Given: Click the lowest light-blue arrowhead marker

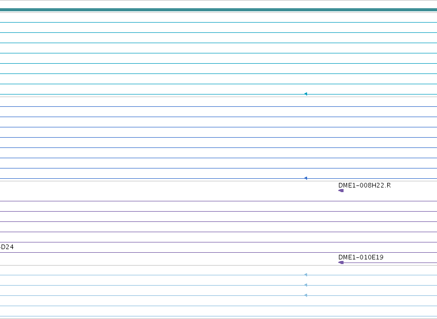Looking at the screenshot, I should (306, 295).
